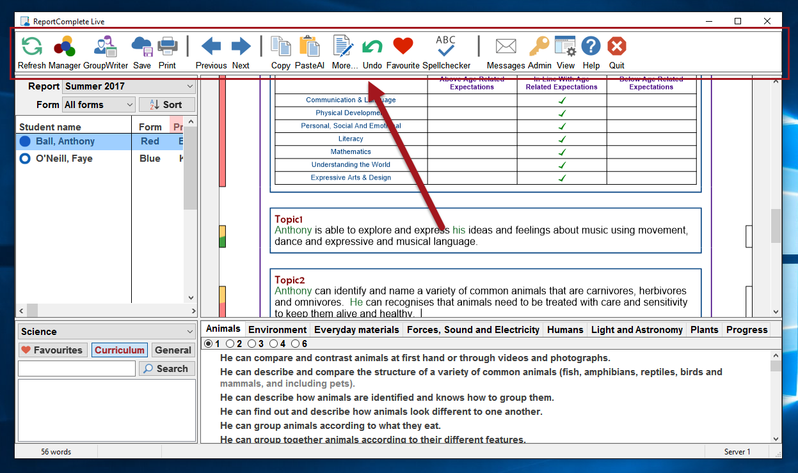
Task: Click the Mathematics row in expectations table
Action: 485,151
